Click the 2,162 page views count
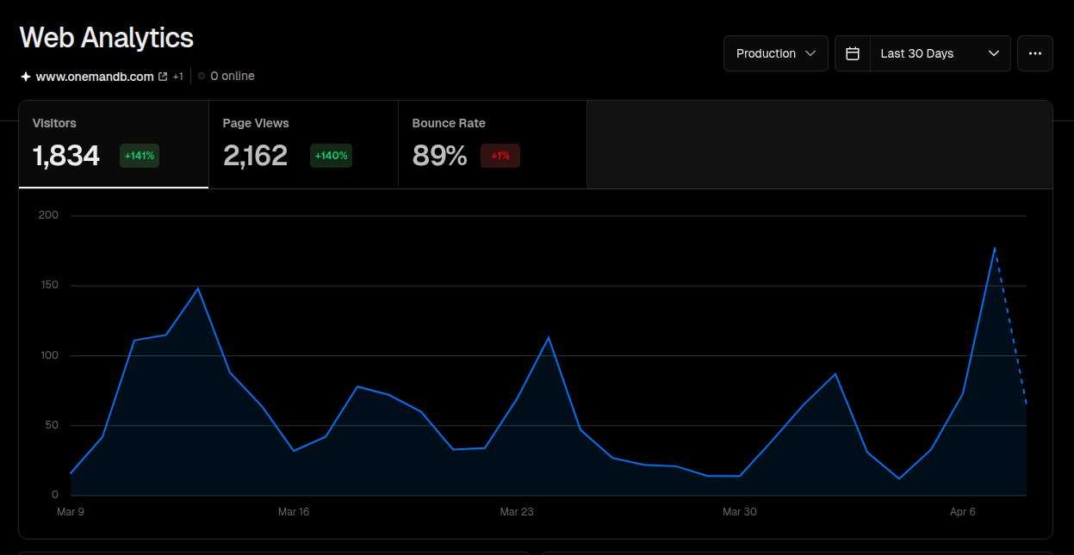 coord(255,156)
